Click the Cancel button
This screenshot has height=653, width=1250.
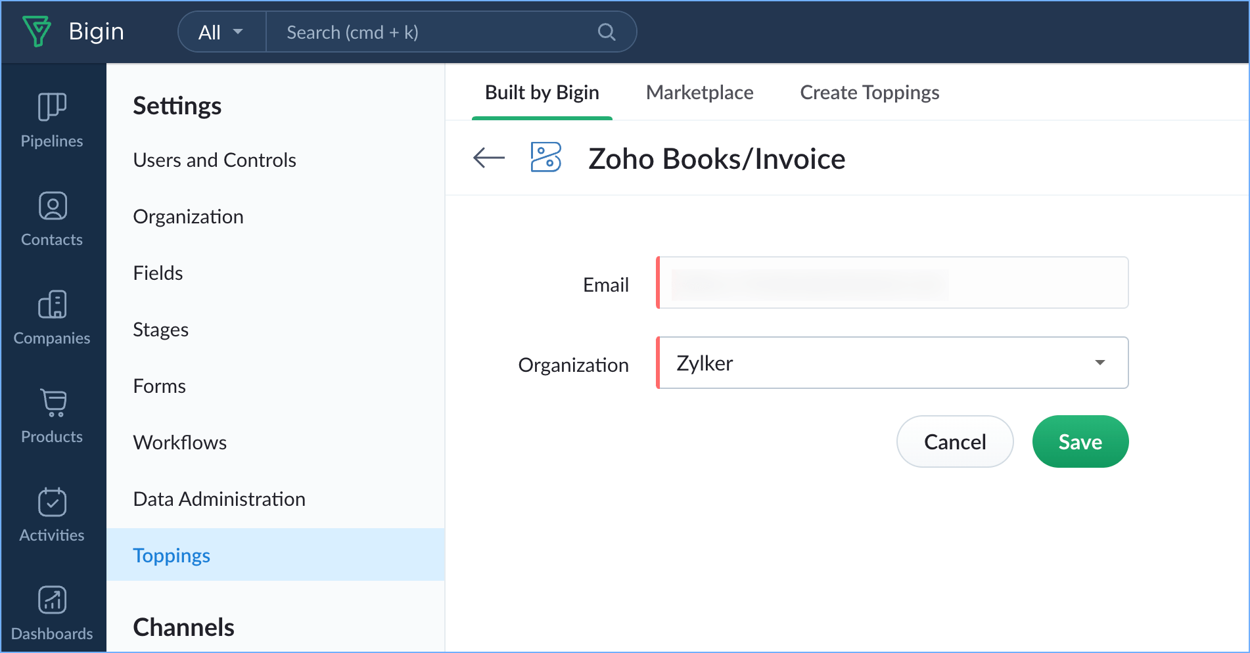[x=955, y=441]
